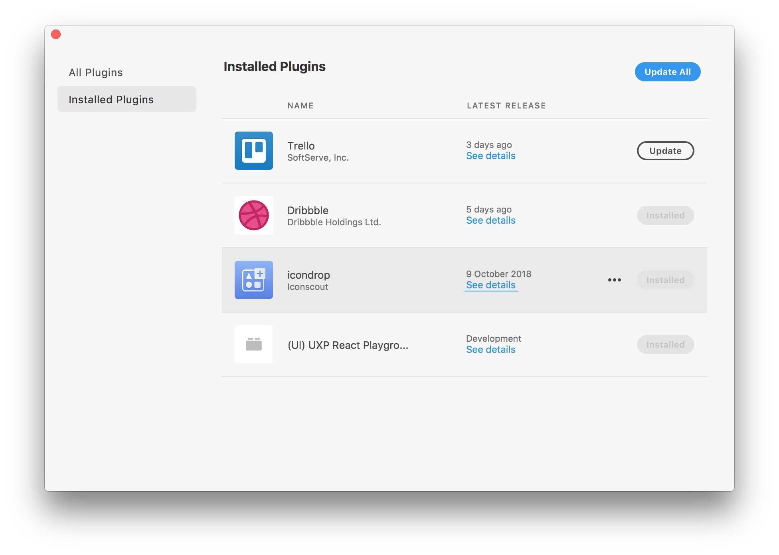This screenshot has width=779, height=555.
Task: Click the (UI) UXP React Playgro... name
Action: click(348, 345)
